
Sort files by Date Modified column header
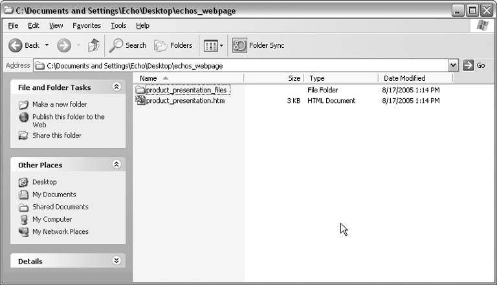(404, 78)
